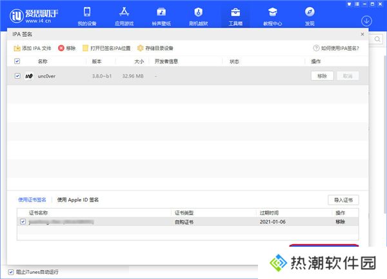The height and width of the screenshot is (279, 387).
Task: Click the right-side vertical scrollbar of main window
Action: coord(385,134)
